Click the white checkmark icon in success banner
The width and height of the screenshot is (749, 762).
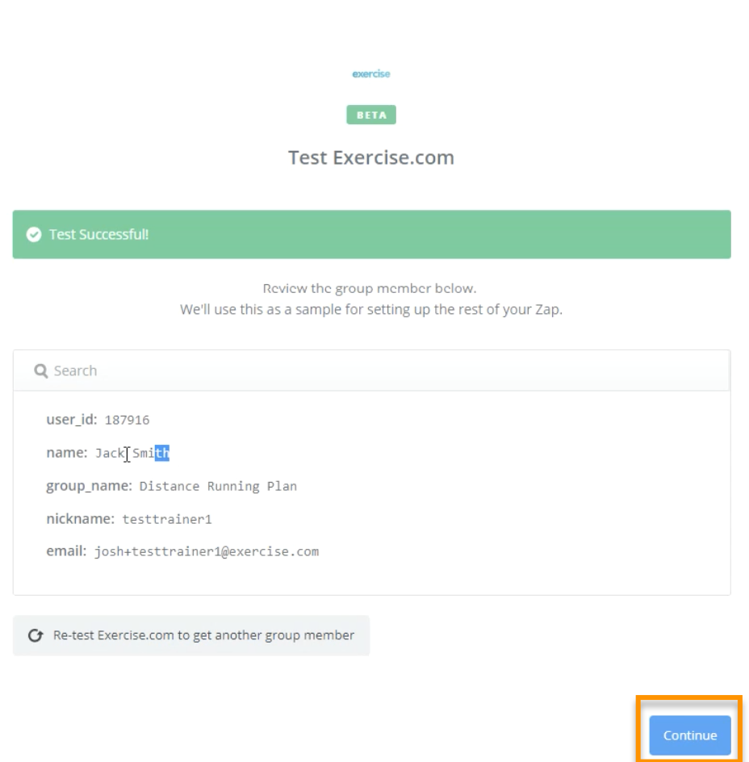[34, 234]
